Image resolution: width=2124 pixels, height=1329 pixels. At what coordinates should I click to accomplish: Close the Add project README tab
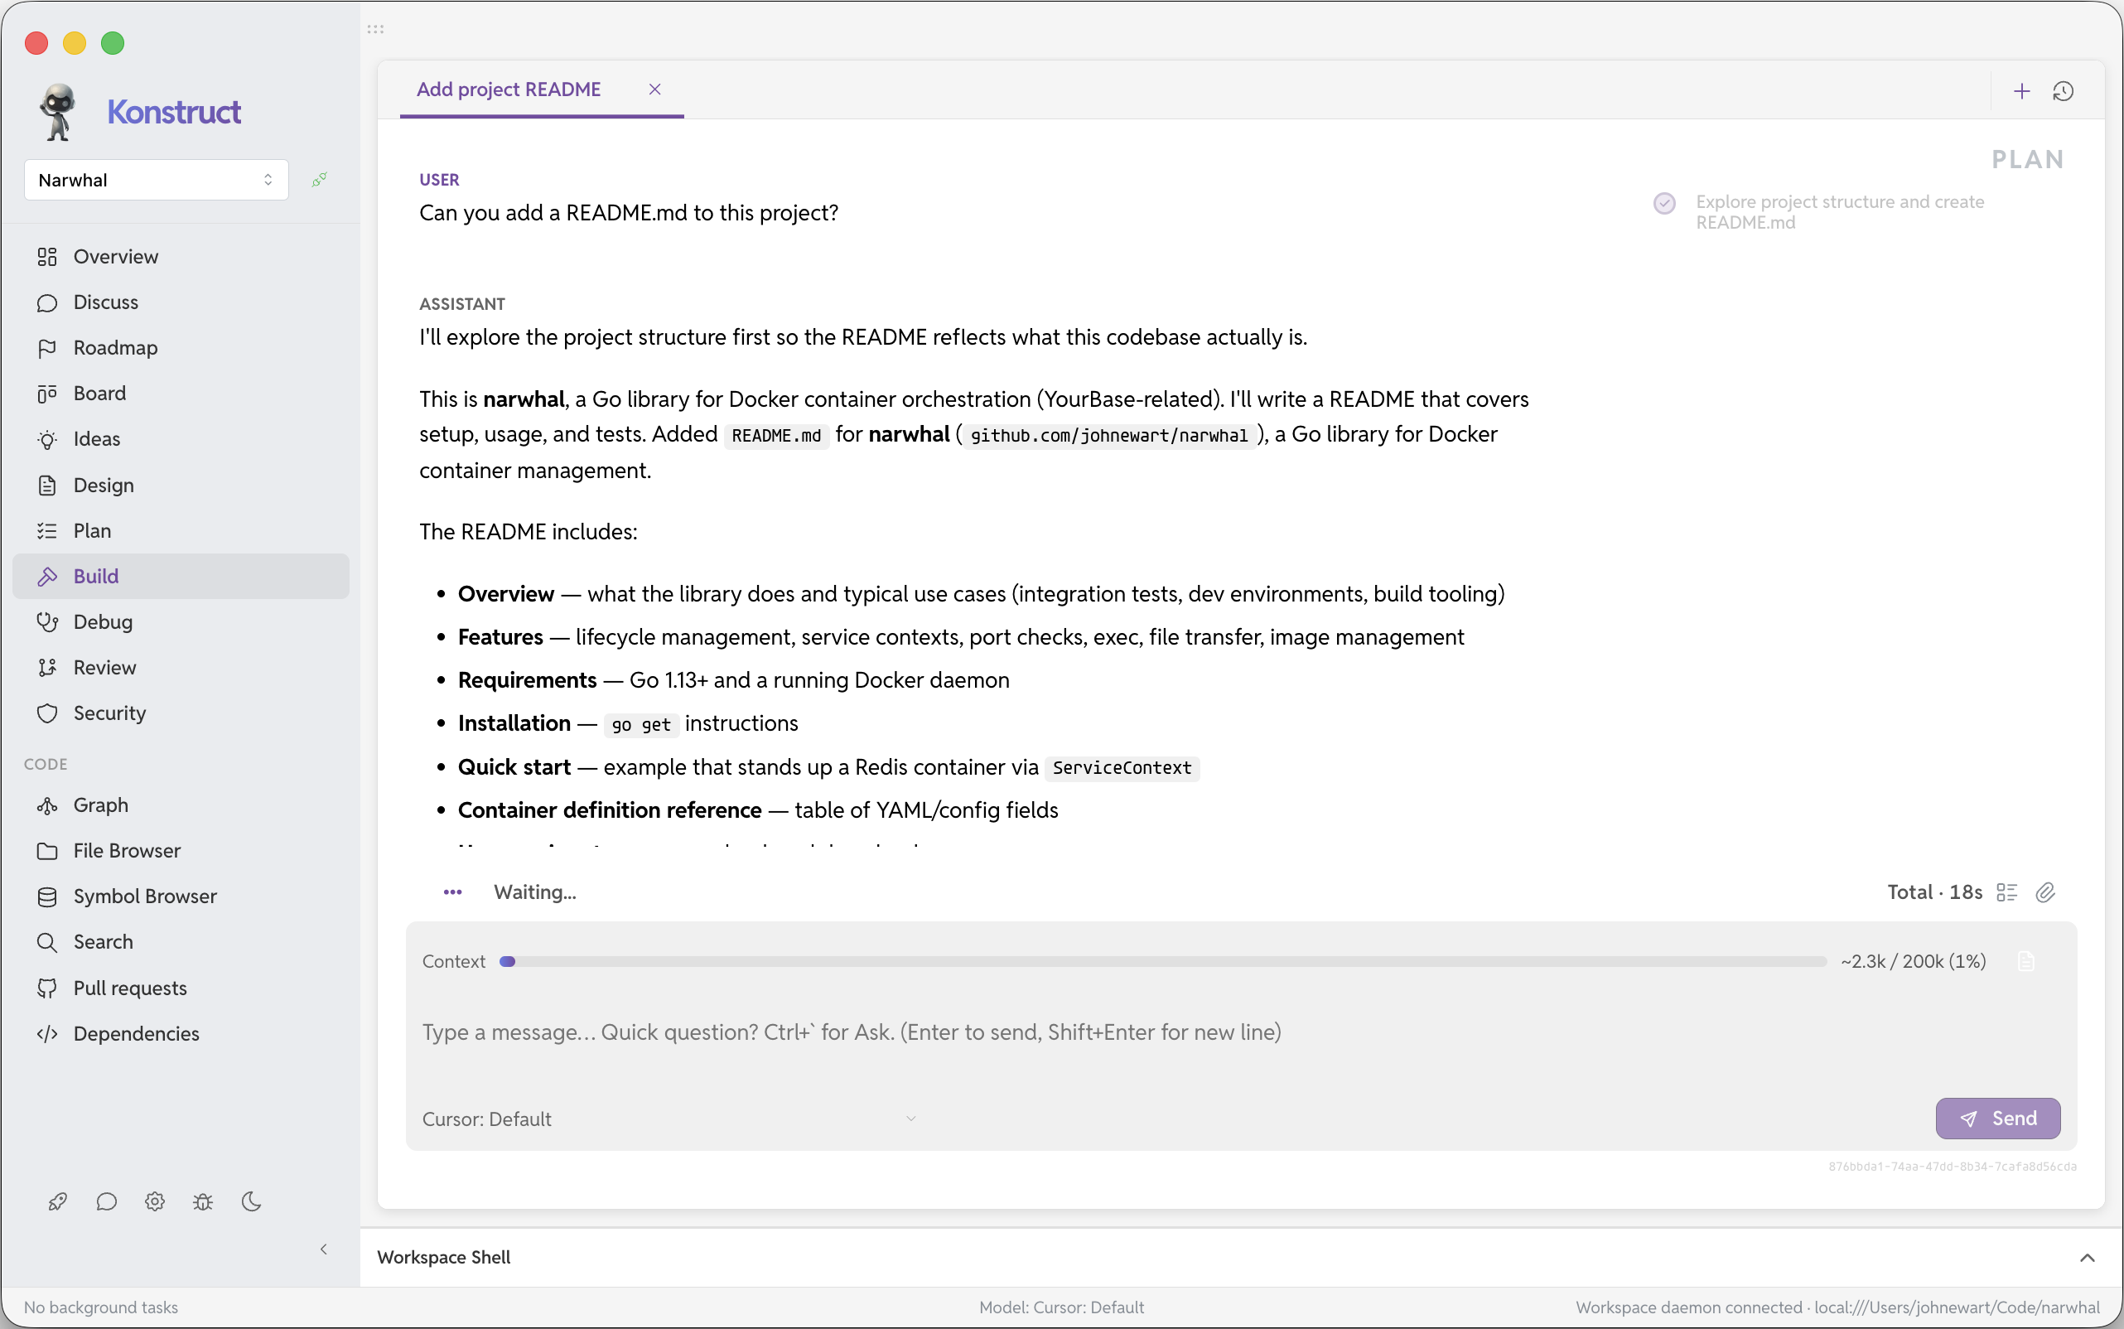pyautogui.click(x=654, y=89)
